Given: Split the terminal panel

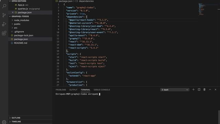Looking at the screenshot, I should pyautogui.click(x=199, y=90).
